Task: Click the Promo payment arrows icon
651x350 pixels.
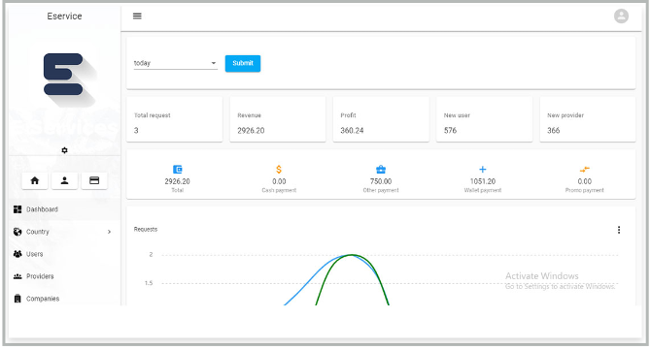Action: (x=585, y=170)
